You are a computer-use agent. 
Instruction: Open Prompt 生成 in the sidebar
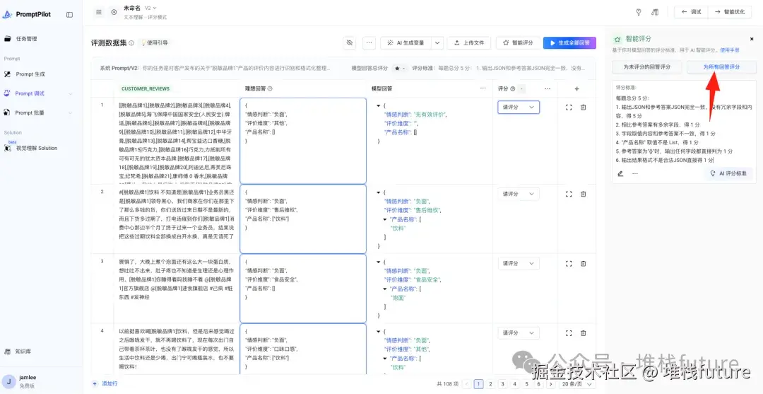(30, 74)
